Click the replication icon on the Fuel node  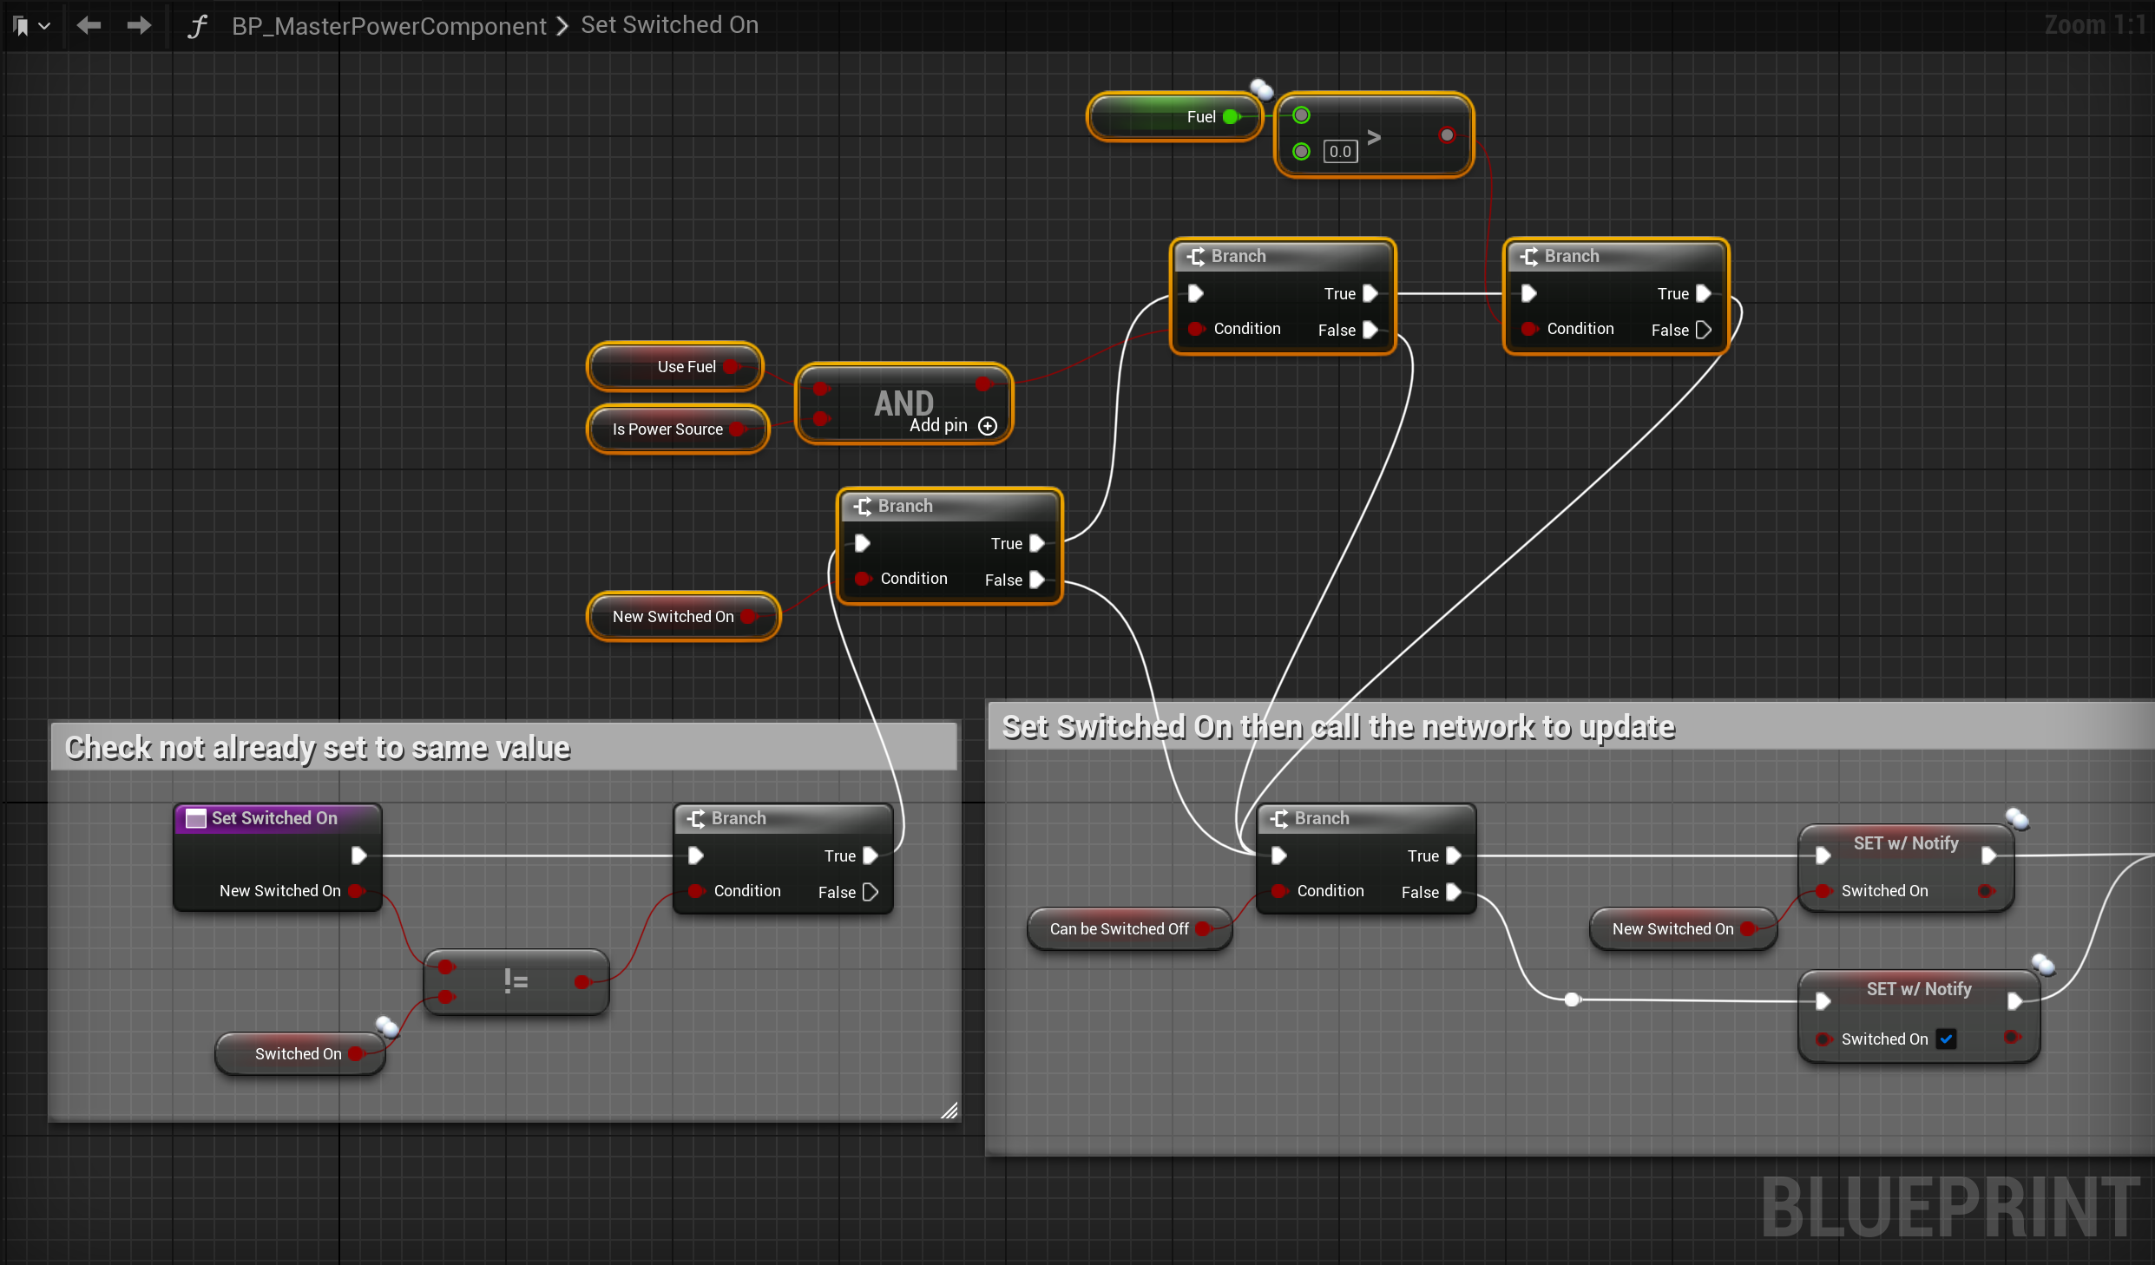tap(1261, 88)
